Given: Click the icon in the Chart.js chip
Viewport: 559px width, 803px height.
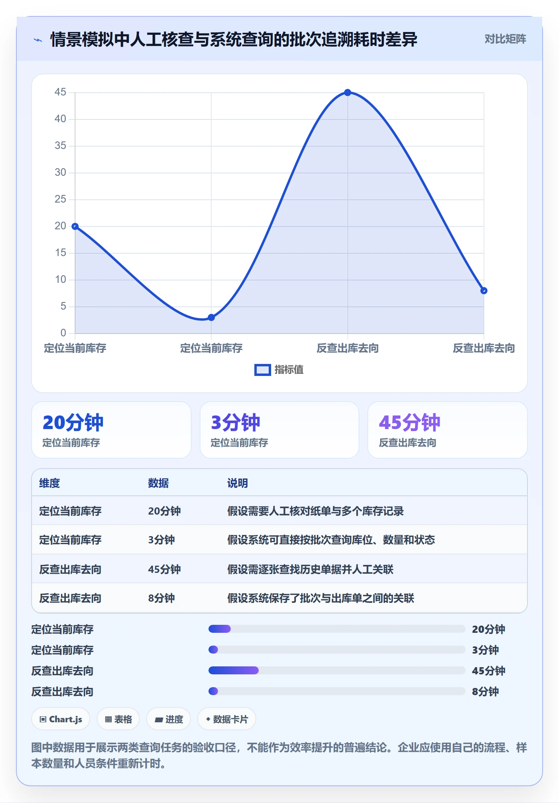Looking at the screenshot, I should pyautogui.click(x=43, y=720).
